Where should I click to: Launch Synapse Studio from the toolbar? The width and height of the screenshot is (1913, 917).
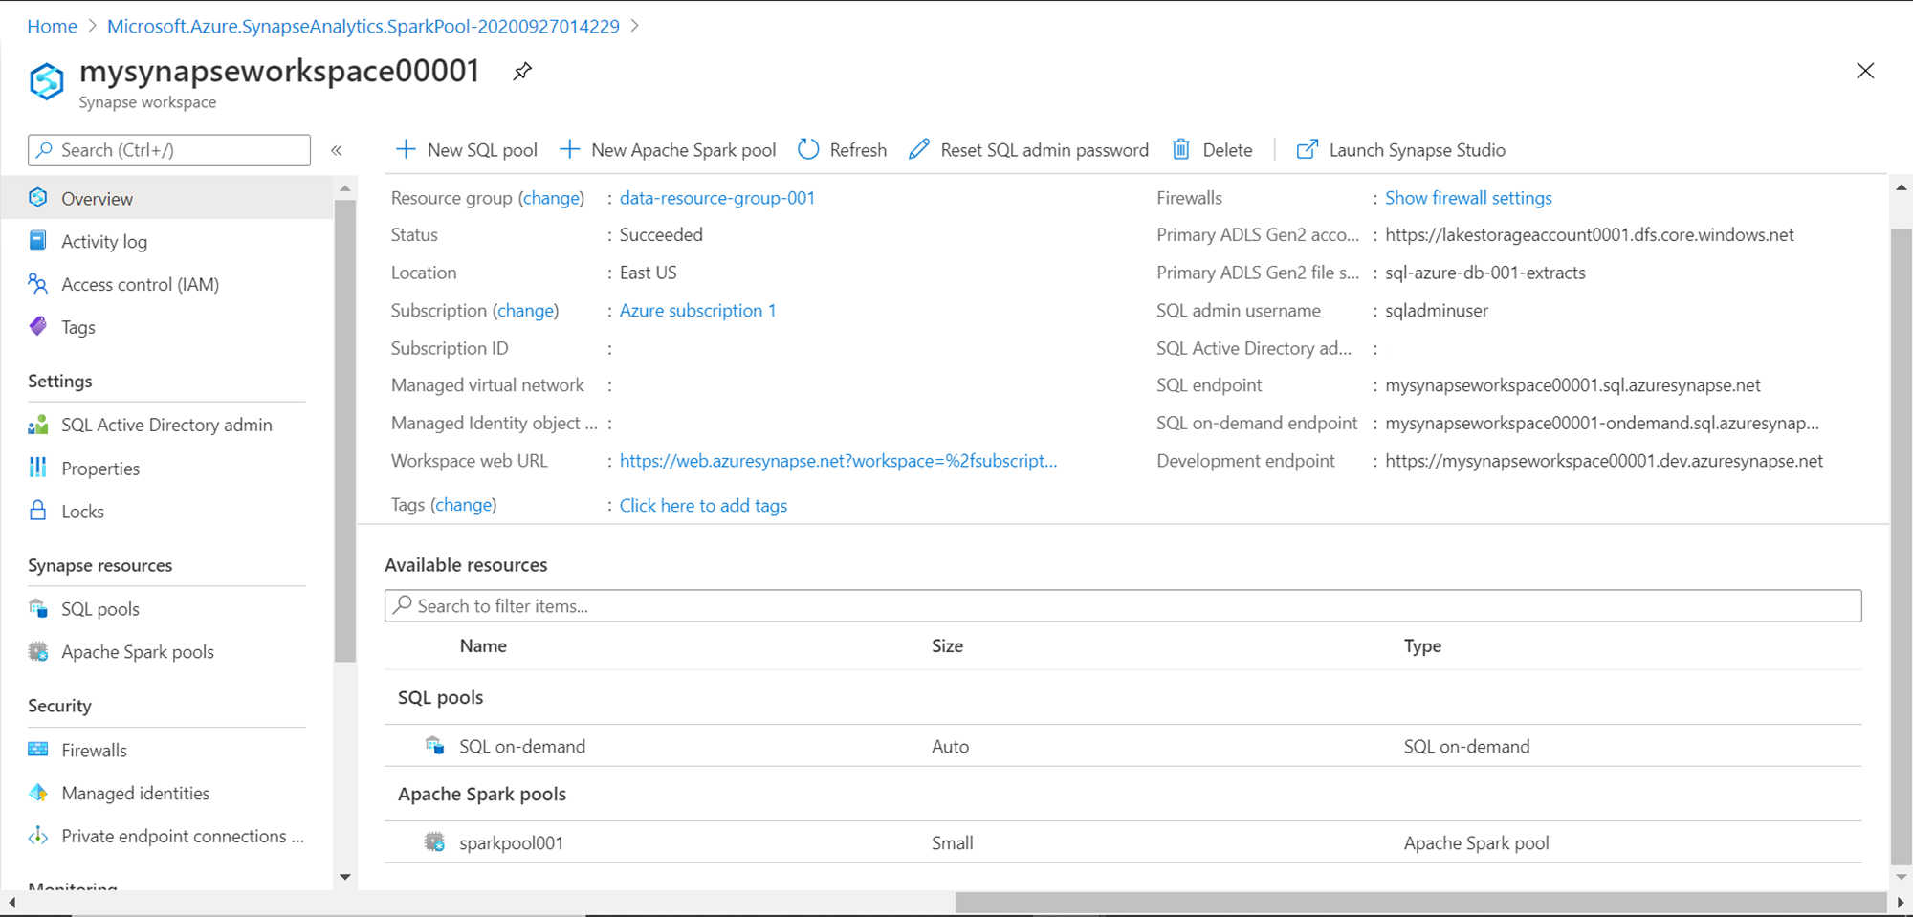[1400, 150]
